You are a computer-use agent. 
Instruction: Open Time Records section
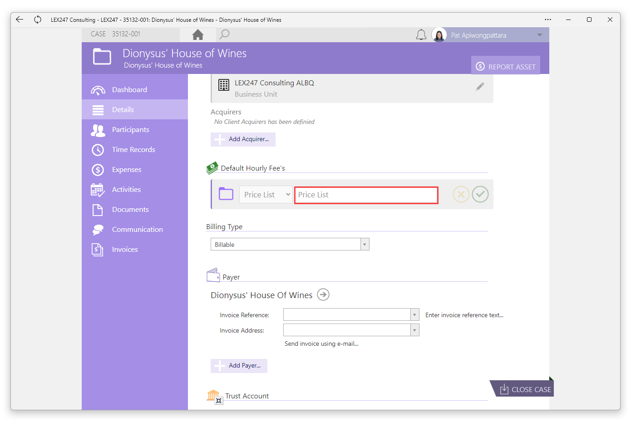click(x=135, y=150)
